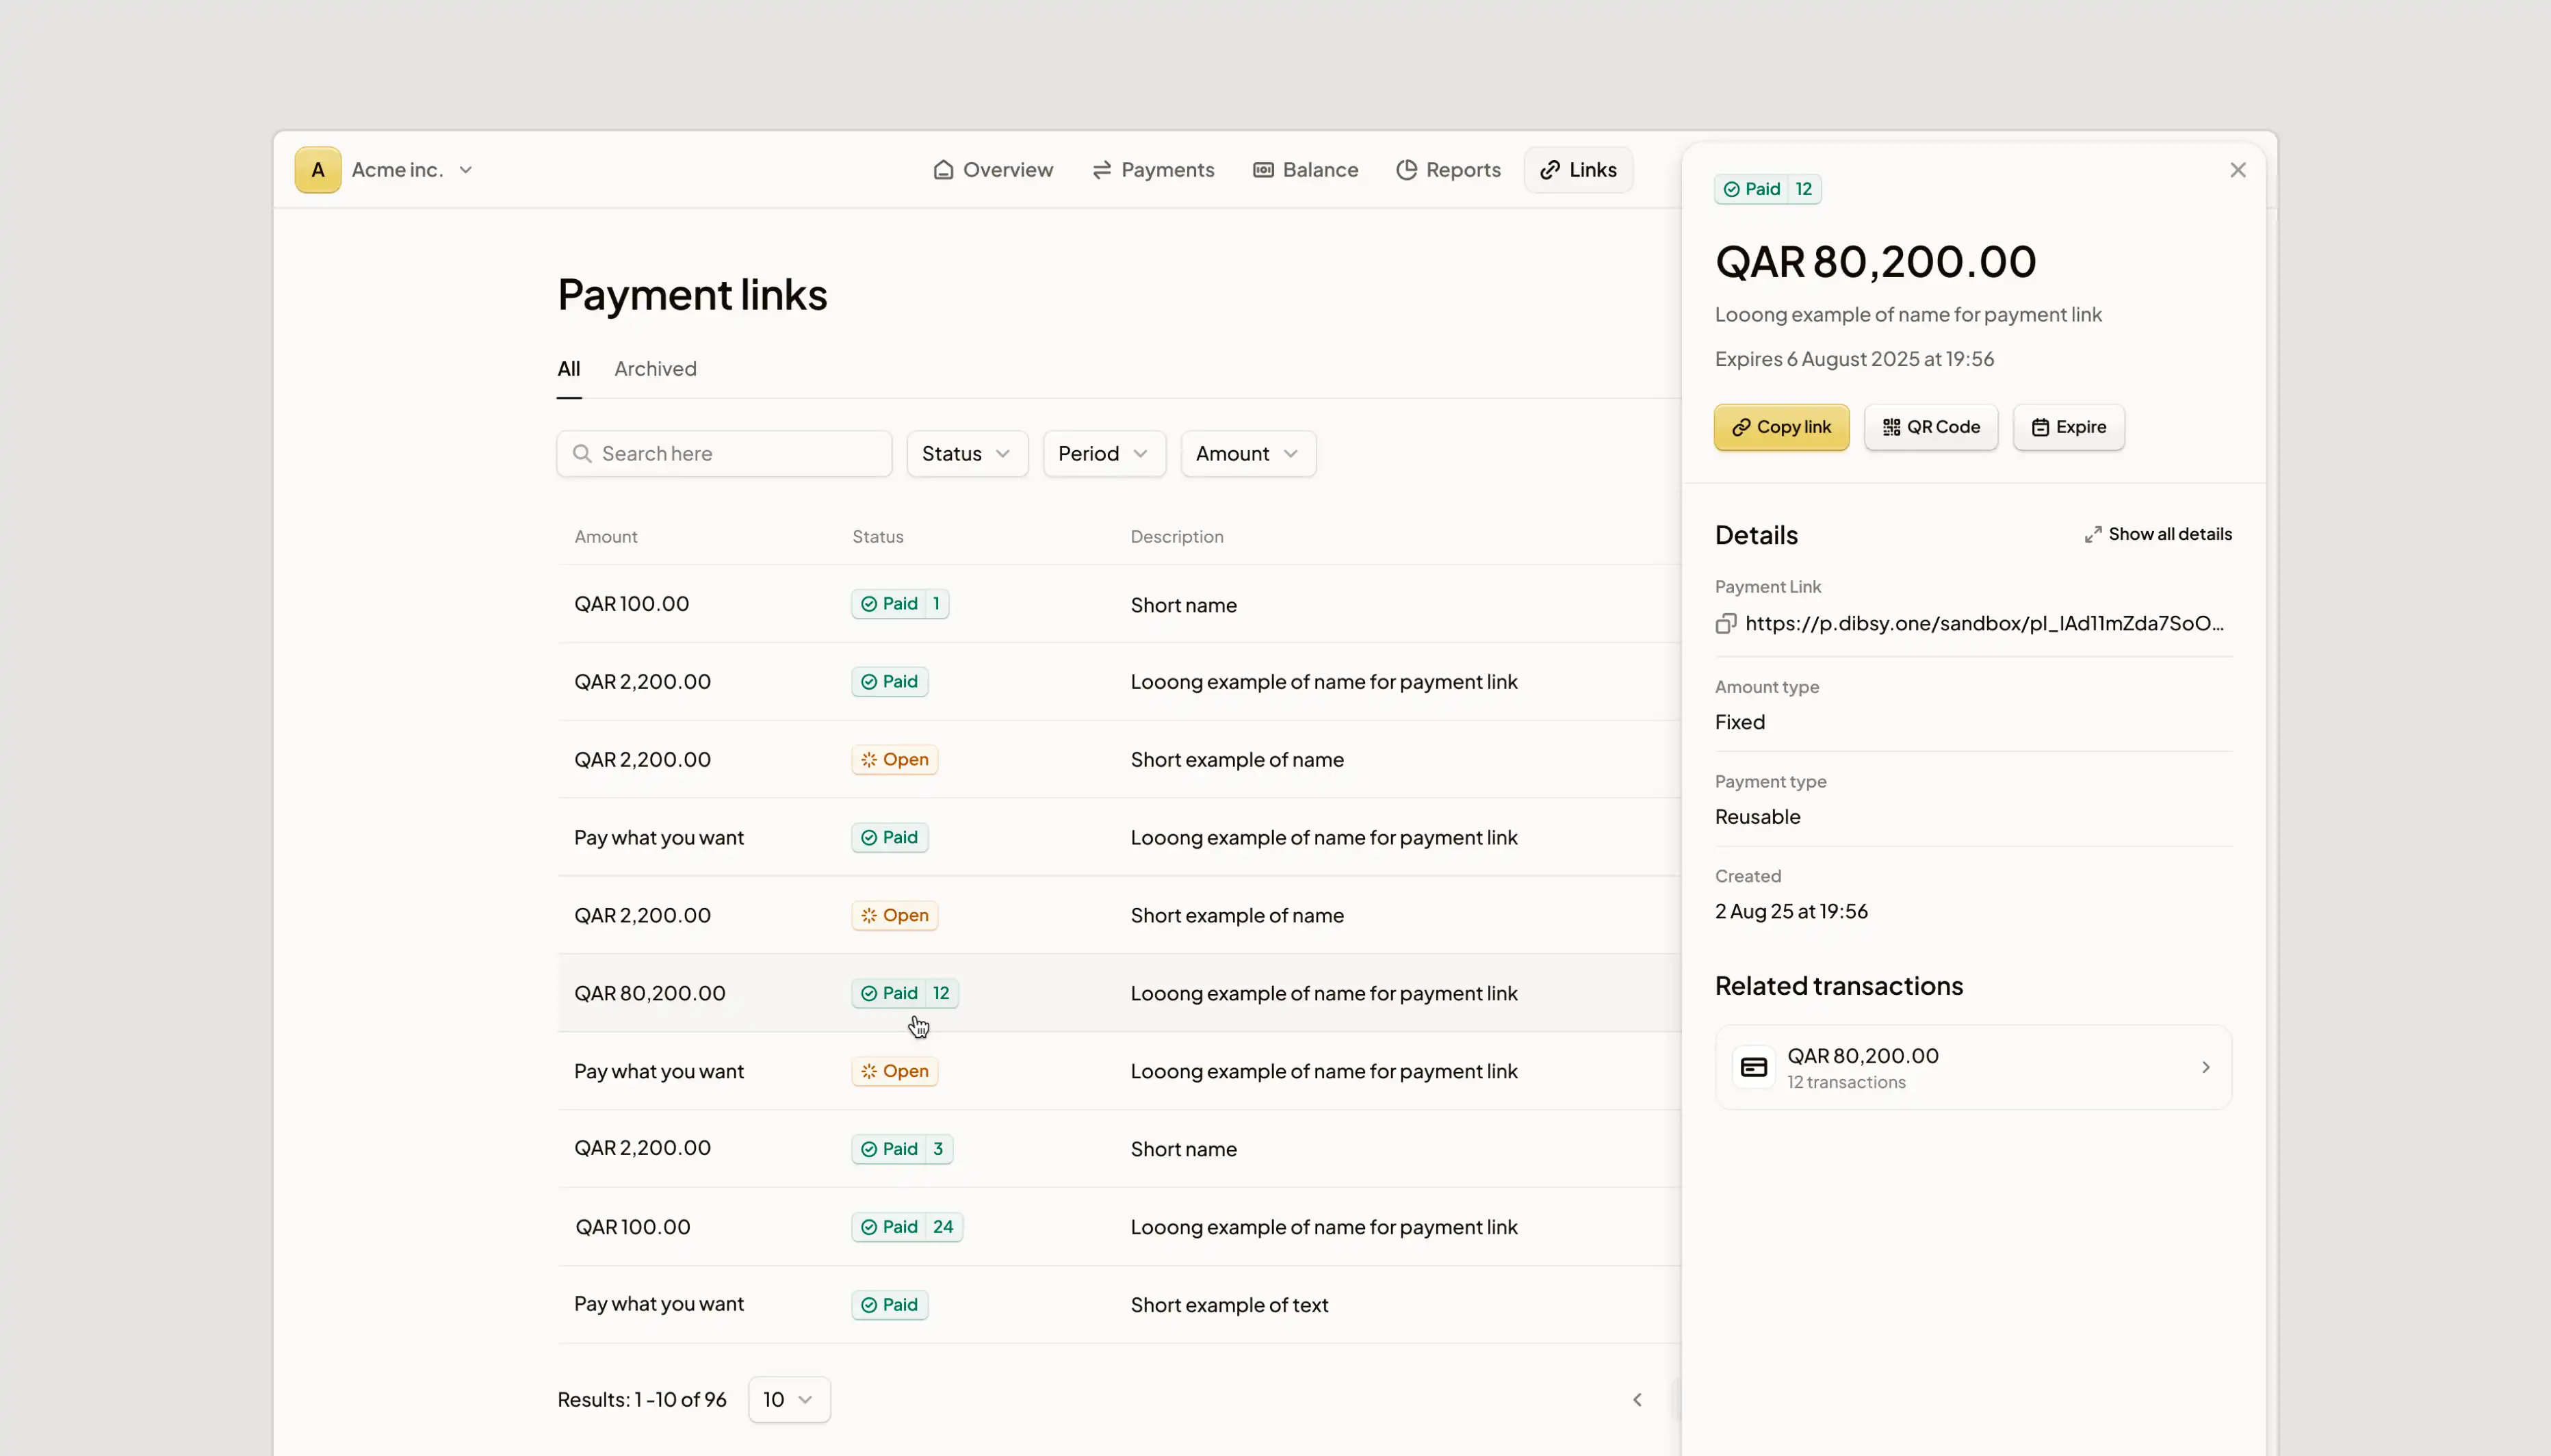Click the search magnifier icon

tap(582, 454)
